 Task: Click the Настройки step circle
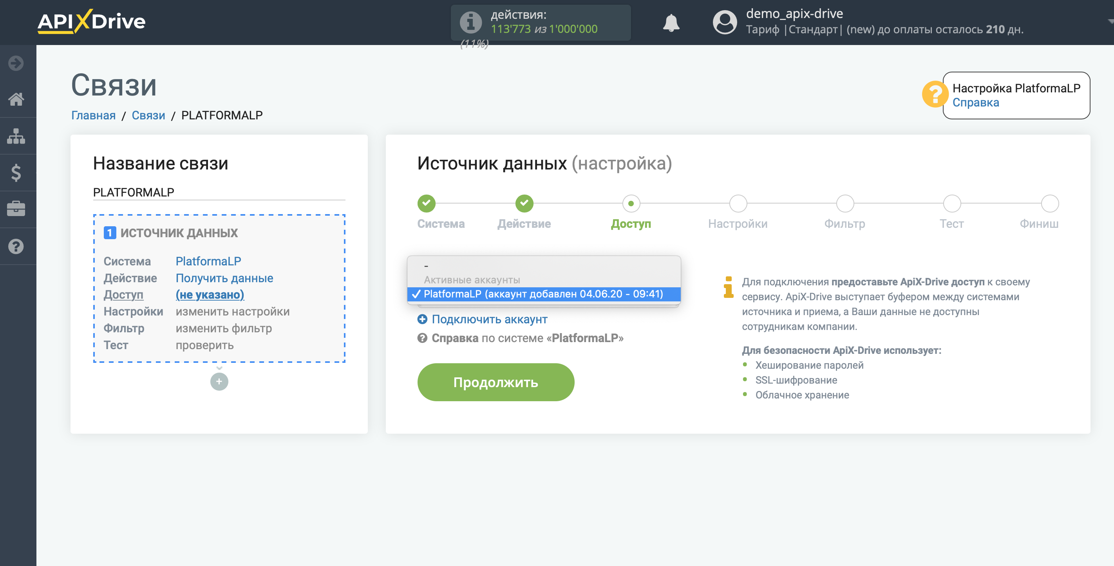pos(738,203)
